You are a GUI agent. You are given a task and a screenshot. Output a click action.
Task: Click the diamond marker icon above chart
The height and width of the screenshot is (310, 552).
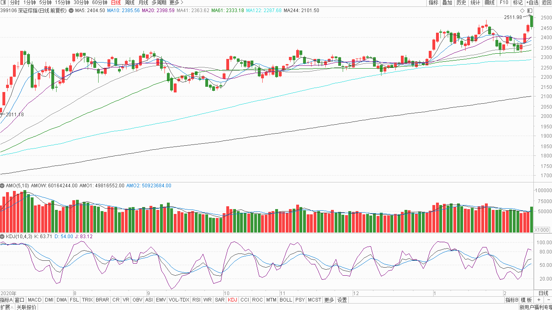click(522, 10)
